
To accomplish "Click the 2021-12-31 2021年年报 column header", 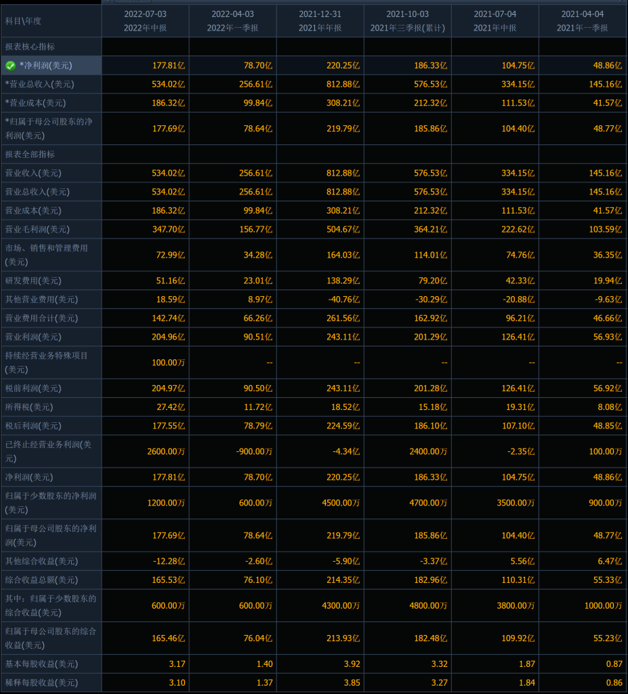I will pos(320,21).
